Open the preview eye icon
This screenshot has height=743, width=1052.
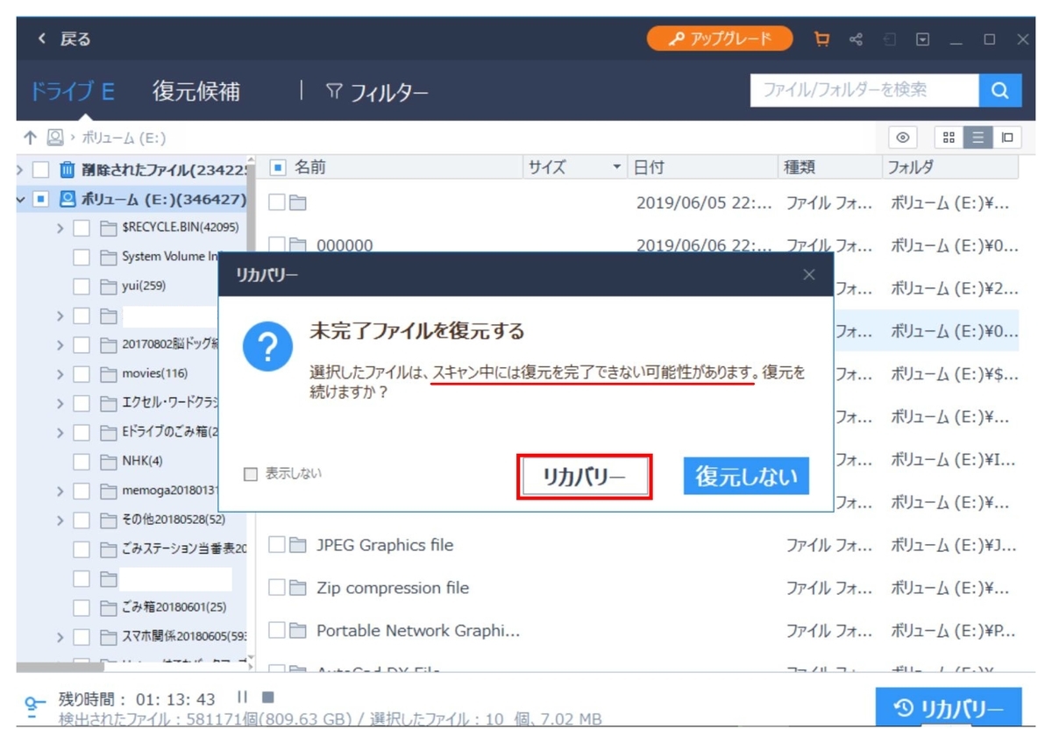(903, 138)
